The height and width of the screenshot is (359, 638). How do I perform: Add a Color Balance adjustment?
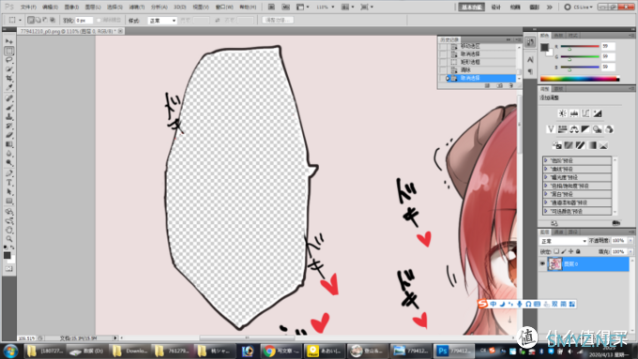click(x=574, y=129)
